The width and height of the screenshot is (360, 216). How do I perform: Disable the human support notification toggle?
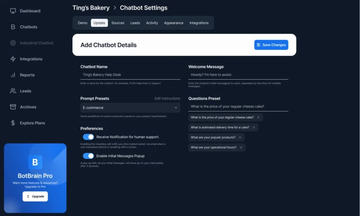click(x=88, y=137)
